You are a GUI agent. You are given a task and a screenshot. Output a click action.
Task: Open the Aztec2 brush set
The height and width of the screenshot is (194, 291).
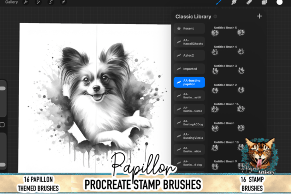tap(189, 55)
